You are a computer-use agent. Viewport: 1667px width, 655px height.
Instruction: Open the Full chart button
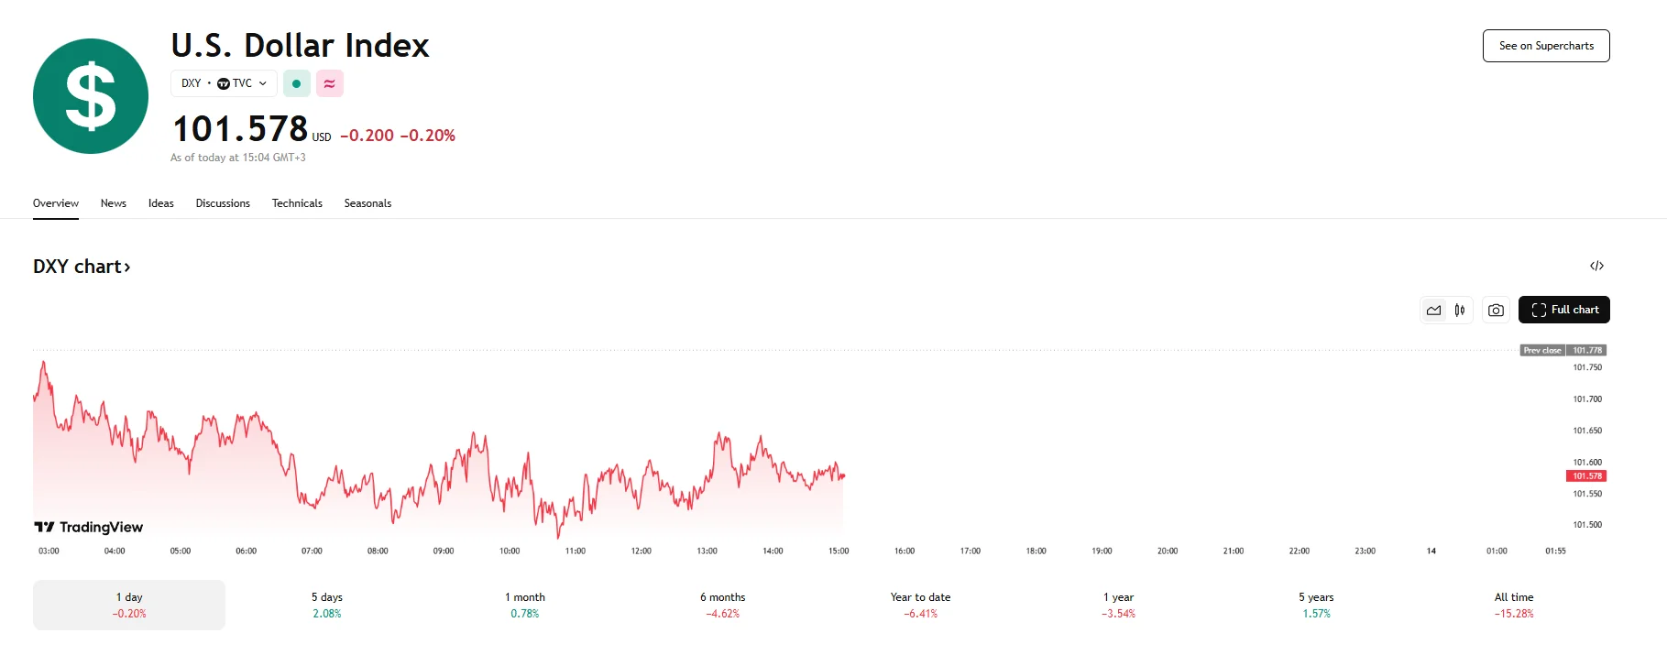1563,310
